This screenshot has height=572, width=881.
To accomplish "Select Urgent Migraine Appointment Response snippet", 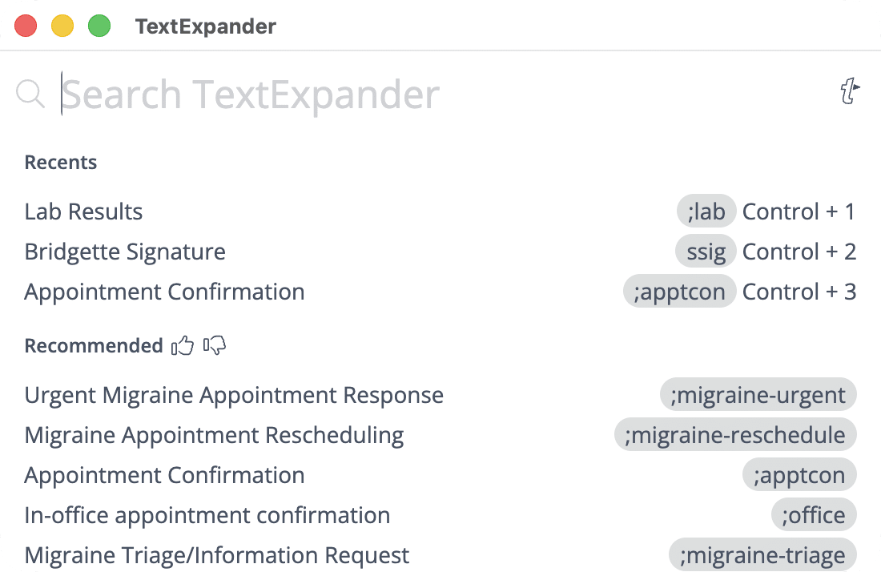I will click(234, 396).
